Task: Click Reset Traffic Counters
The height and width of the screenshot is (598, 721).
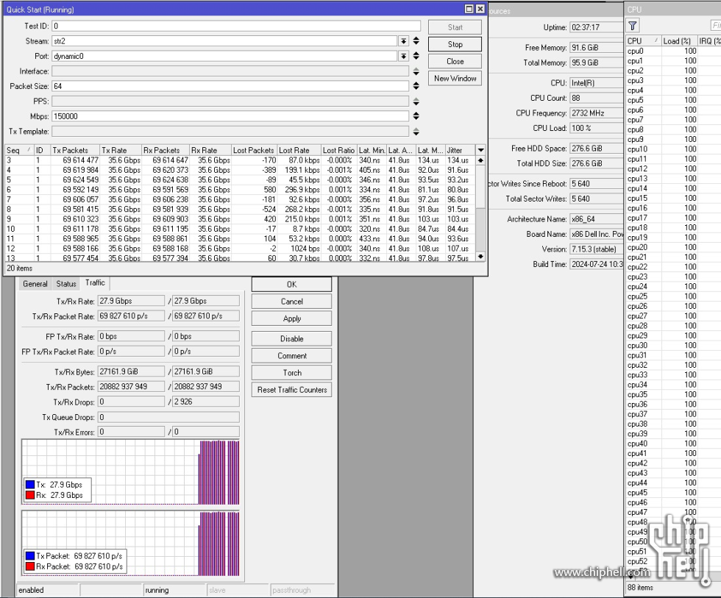Action: pyautogui.click(x=291, y=390)
